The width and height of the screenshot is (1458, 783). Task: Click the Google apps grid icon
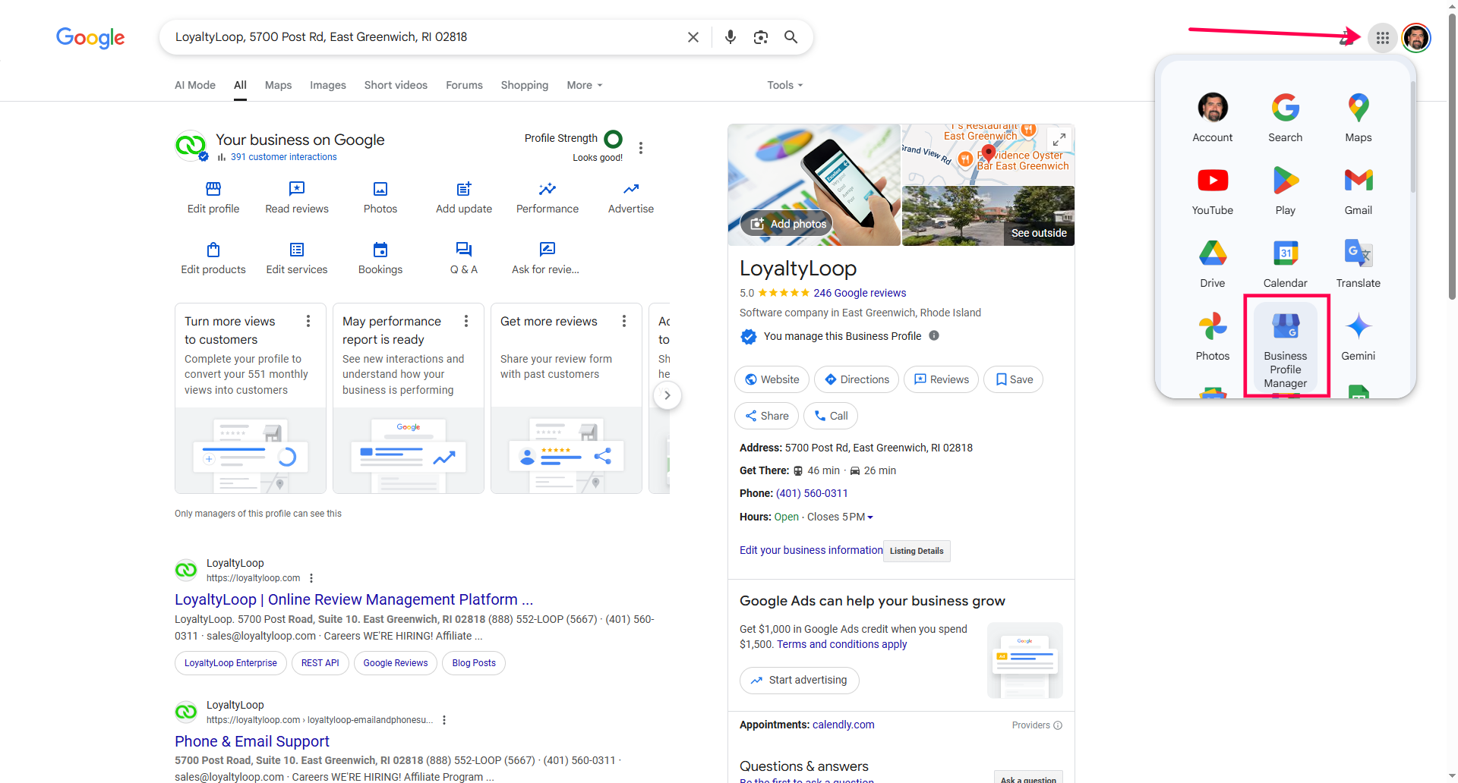1382,38
